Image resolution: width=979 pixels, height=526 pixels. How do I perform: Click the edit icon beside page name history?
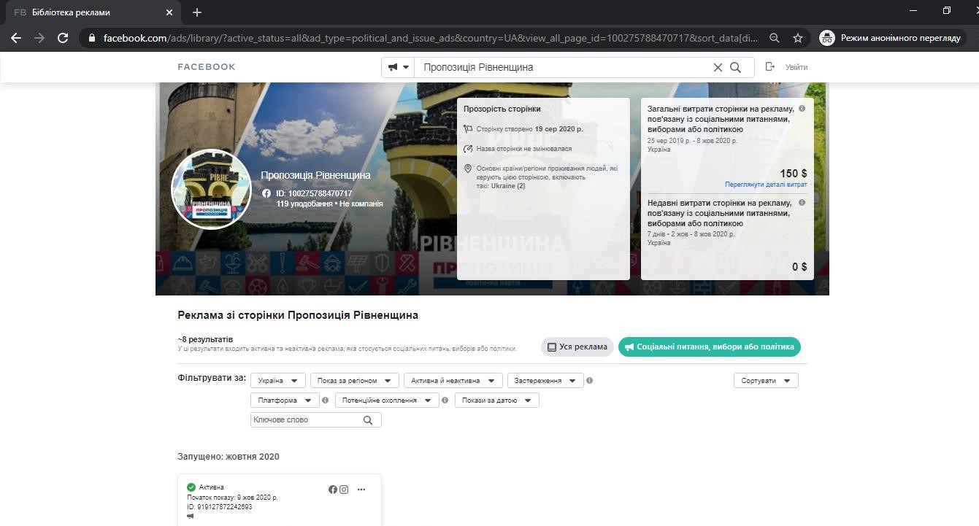pyautogui.click(x=469, y=149)
